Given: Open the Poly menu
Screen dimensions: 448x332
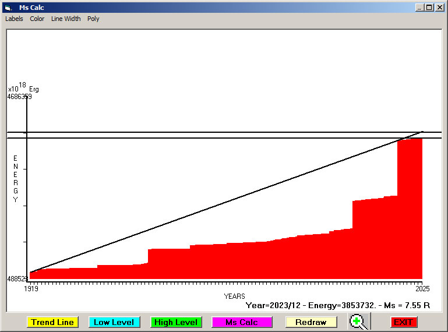Looking at the screenshot, I should tap(93, 19).
